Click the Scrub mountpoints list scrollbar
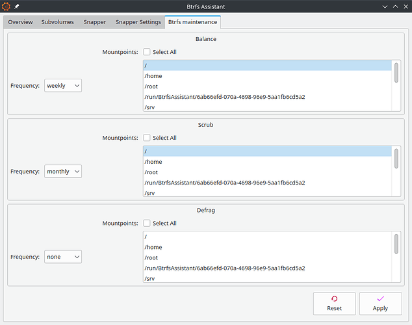 396,159
